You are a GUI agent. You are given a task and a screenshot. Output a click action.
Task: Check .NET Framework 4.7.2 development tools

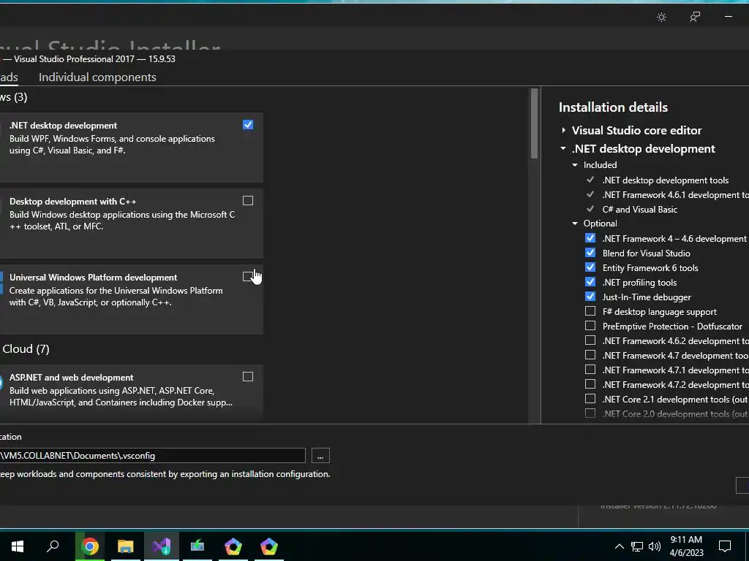click(590, 384)
